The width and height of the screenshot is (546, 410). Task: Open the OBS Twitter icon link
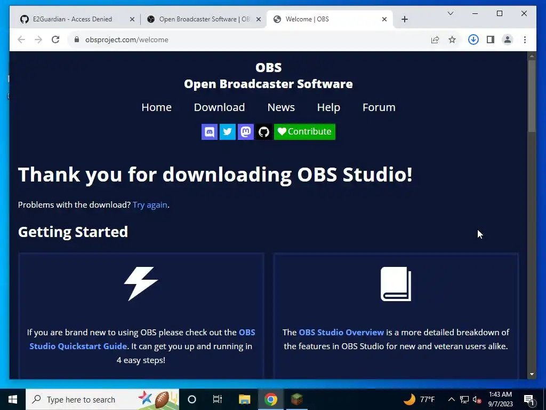click(227, 132)
